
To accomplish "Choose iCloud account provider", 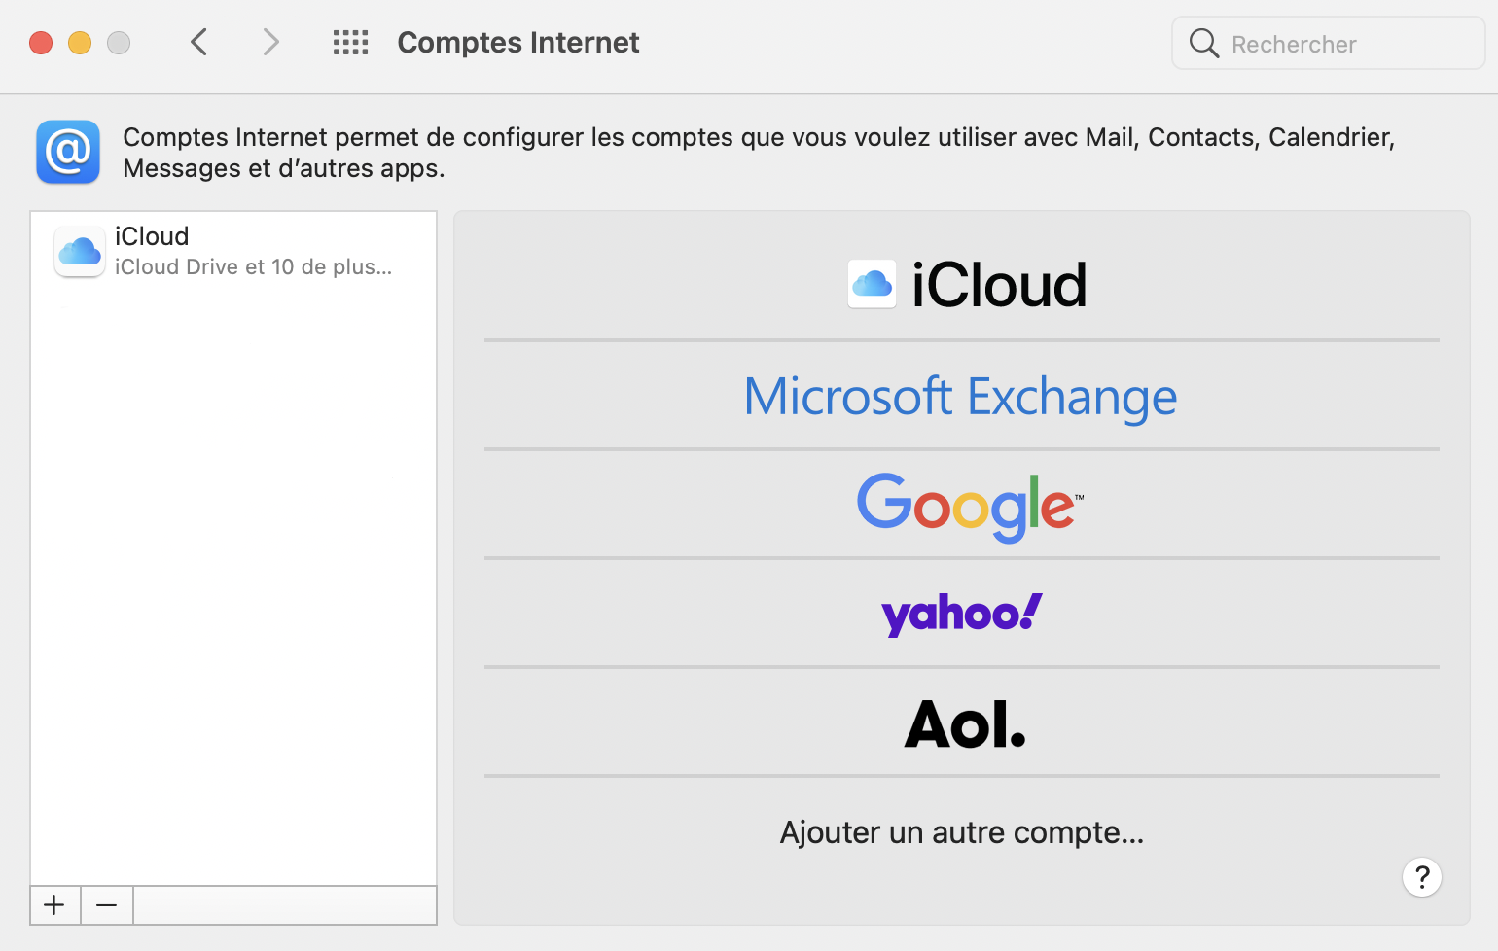I will (x=968, y=285).
